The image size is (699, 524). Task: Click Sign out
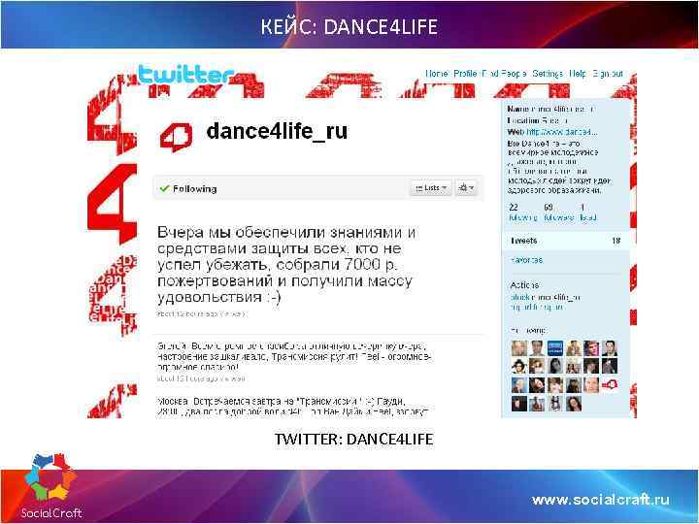608,74
